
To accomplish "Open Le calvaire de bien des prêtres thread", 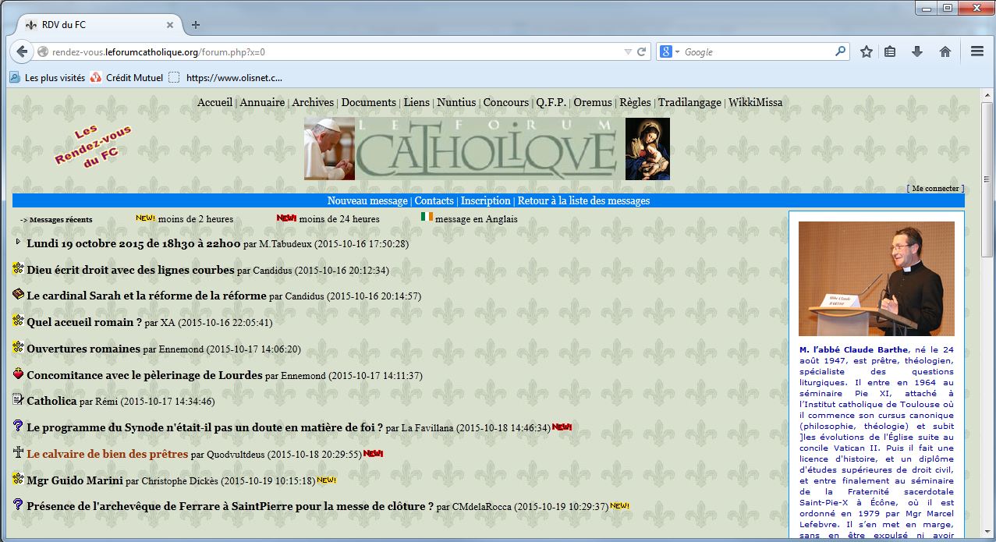I will [x=108, y=454].
